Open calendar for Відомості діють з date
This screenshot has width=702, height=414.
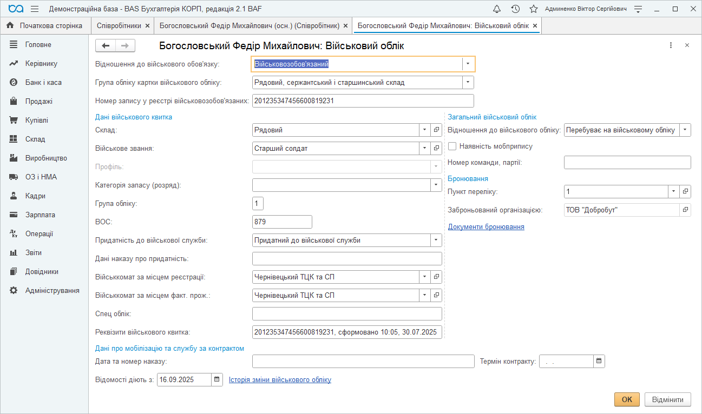coord(217,379)
